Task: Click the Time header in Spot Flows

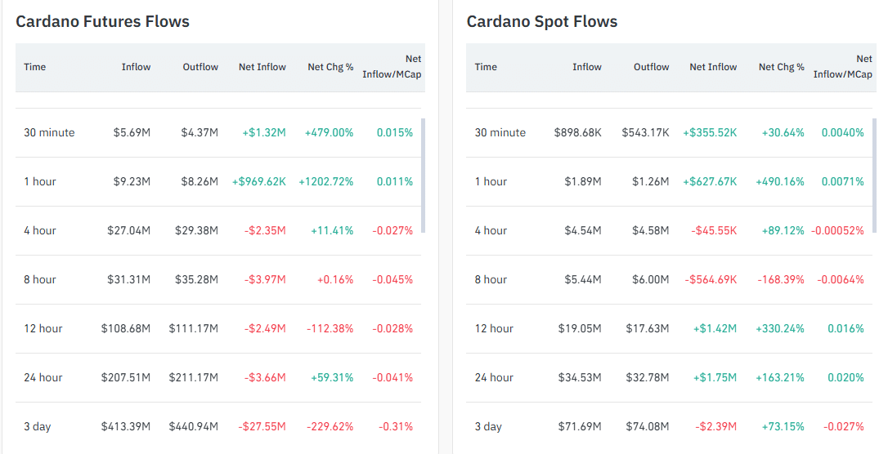Action: 486,67
